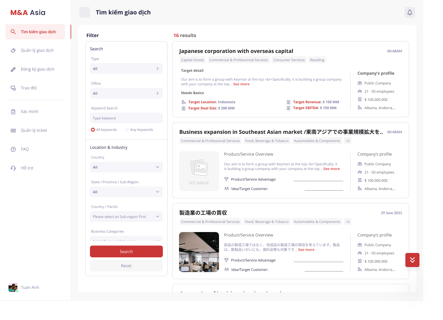
Task: Click the 29 June 2021 date
Action: click(392, 213)
